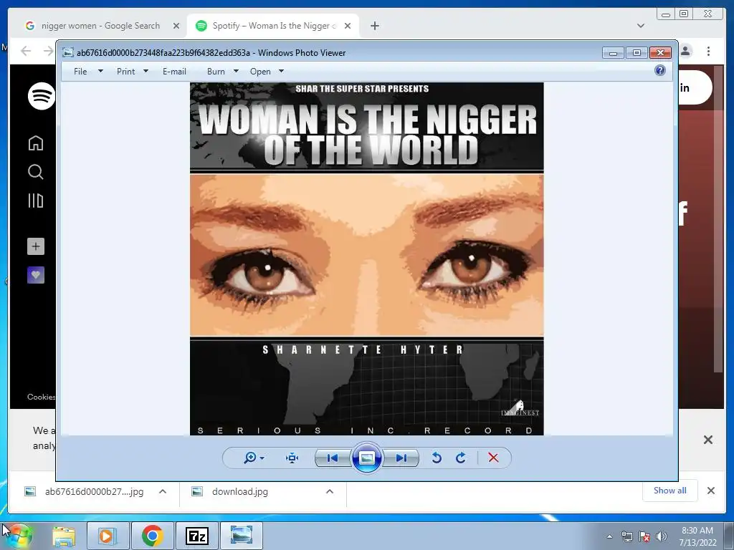This screenshot has width=734, height=550.
Task: Launch Windows Media Player from taskbar
Action: [x=107, y=536]
